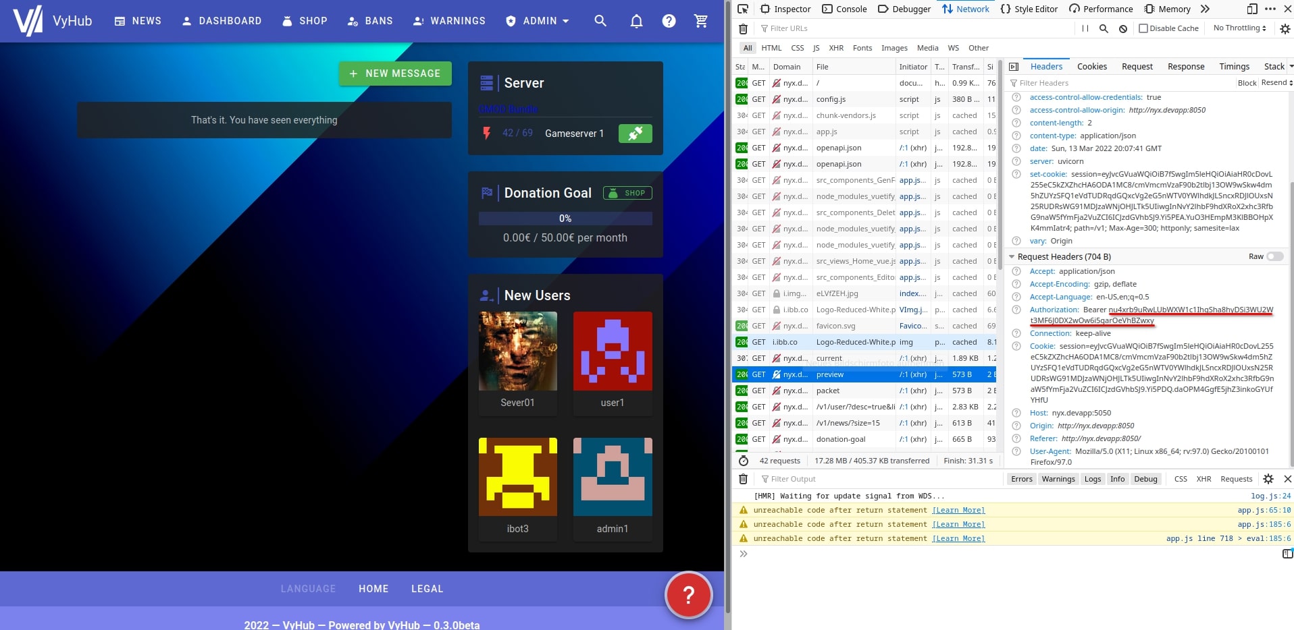Click the donation goal progress bar
This screenshot has height=630, width=1294.
pos(565,219)
